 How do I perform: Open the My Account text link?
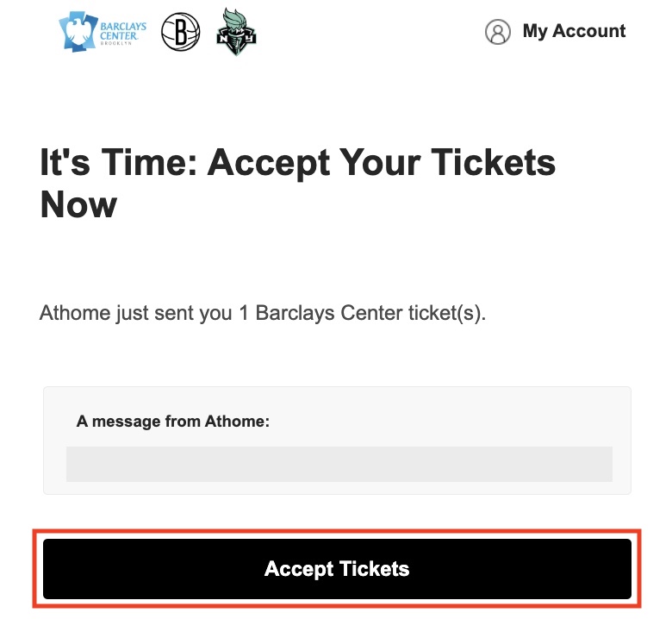[574, 32]
